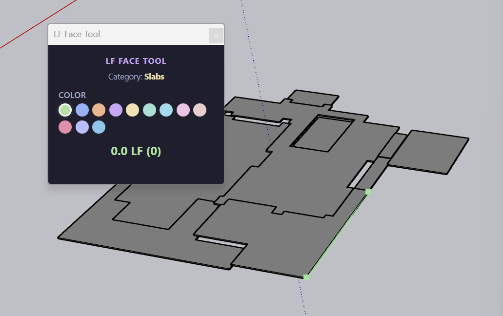Select the cyan color swatch
Viewport: 503px width, 316px height.
(166, 110)
